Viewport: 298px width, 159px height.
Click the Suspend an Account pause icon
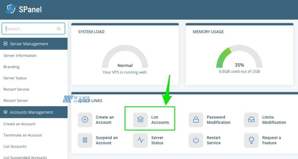pos(85,140)
